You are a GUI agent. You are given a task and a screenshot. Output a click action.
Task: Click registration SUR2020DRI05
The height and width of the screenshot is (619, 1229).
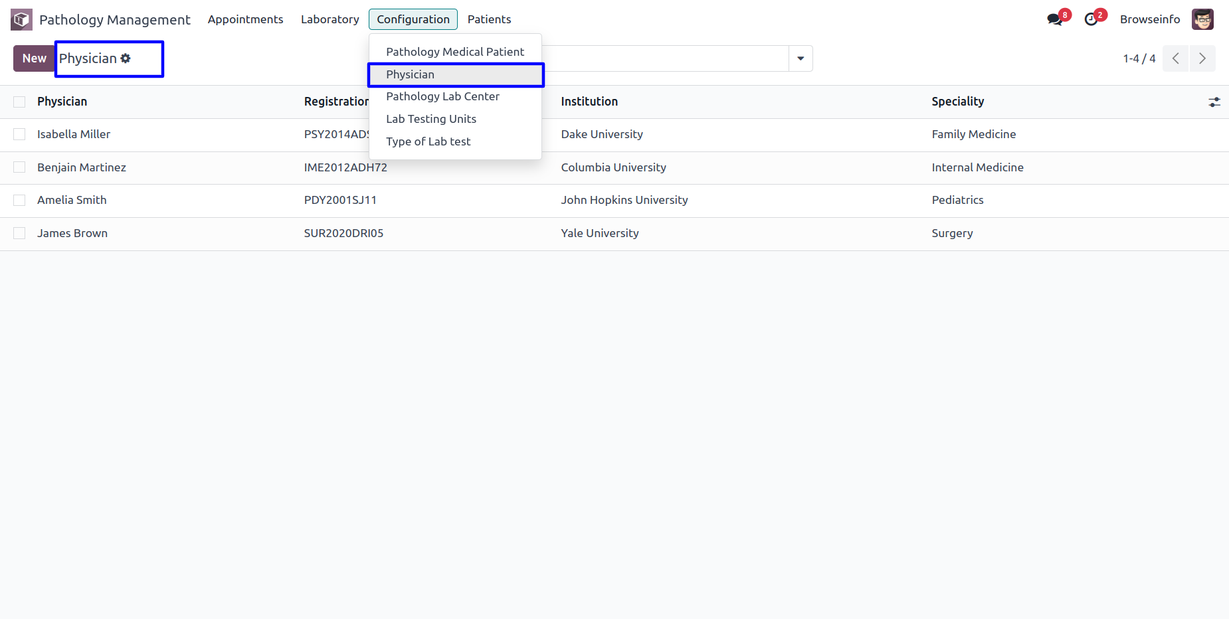(x=343, y=233)
